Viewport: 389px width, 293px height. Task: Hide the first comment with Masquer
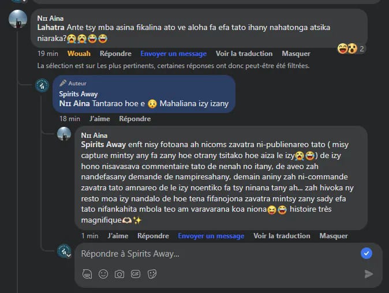296,54
